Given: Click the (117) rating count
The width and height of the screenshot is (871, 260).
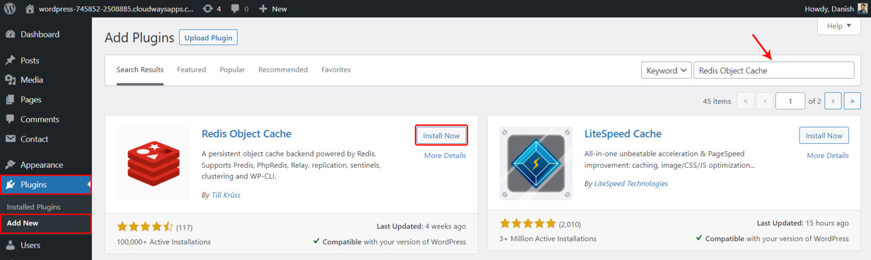Looking at the screenshot, I should [x=184, y=228].
